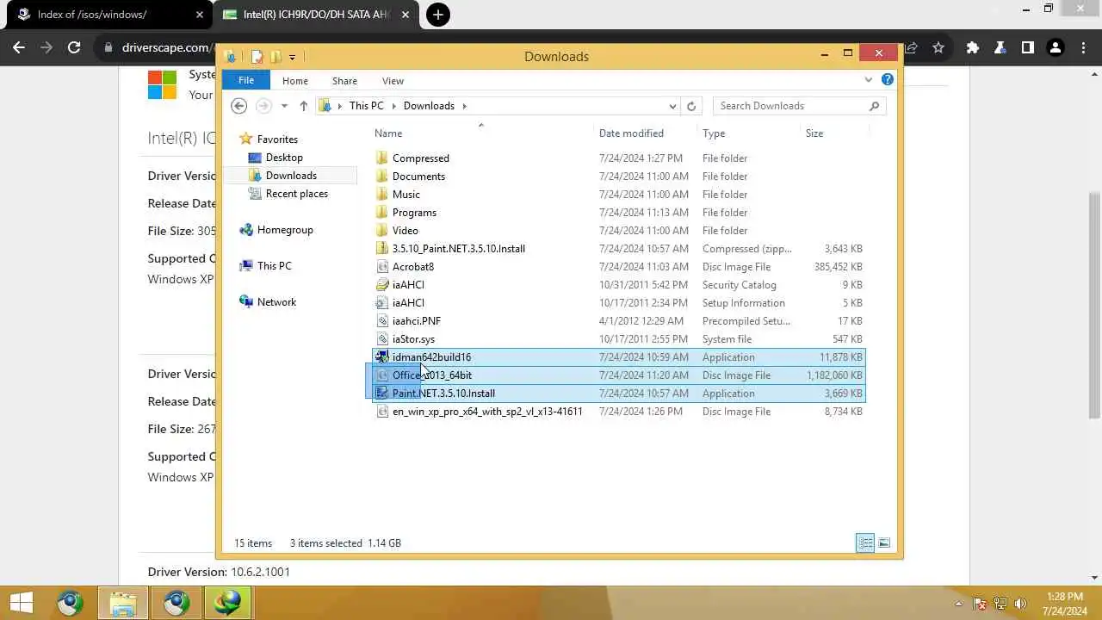Select the Video folder icon
Screen dimensions: 1102x620
pos(383,231)
